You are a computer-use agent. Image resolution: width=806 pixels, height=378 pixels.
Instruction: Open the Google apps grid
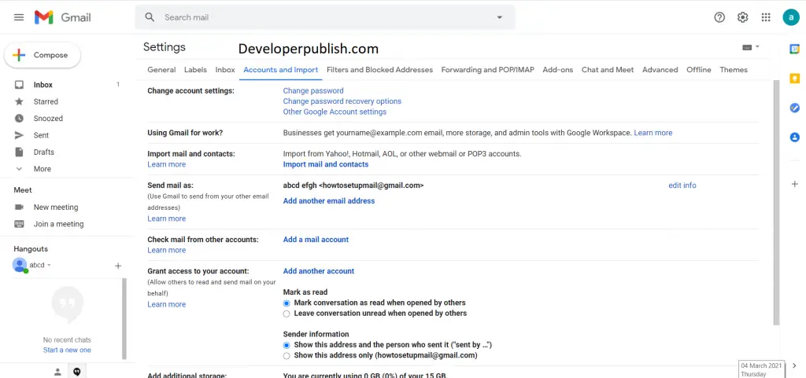[766, 17]
